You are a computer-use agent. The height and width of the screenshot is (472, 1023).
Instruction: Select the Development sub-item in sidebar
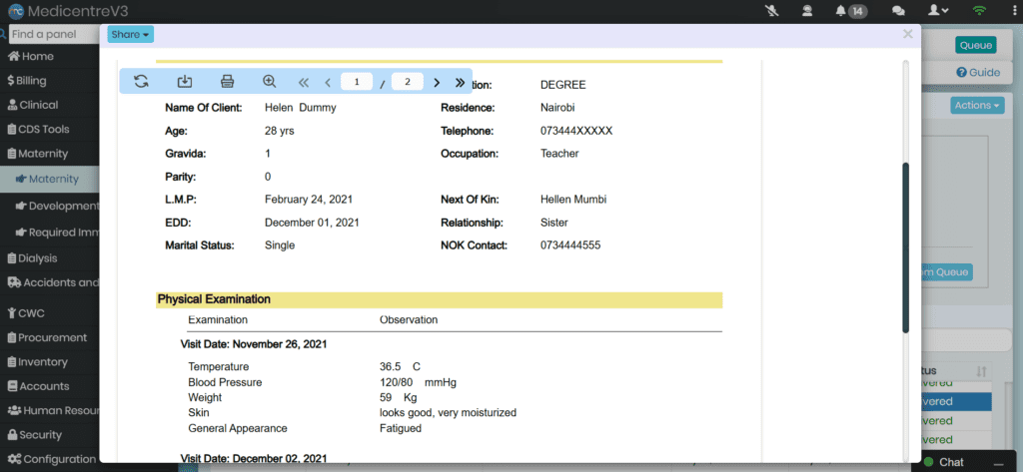[56, 206]
